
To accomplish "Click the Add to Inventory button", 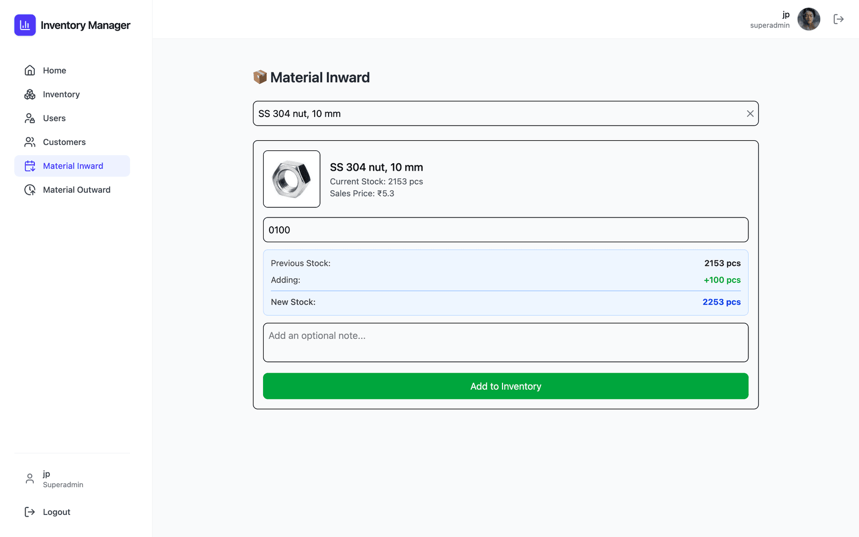I will [x=505, y=386].
